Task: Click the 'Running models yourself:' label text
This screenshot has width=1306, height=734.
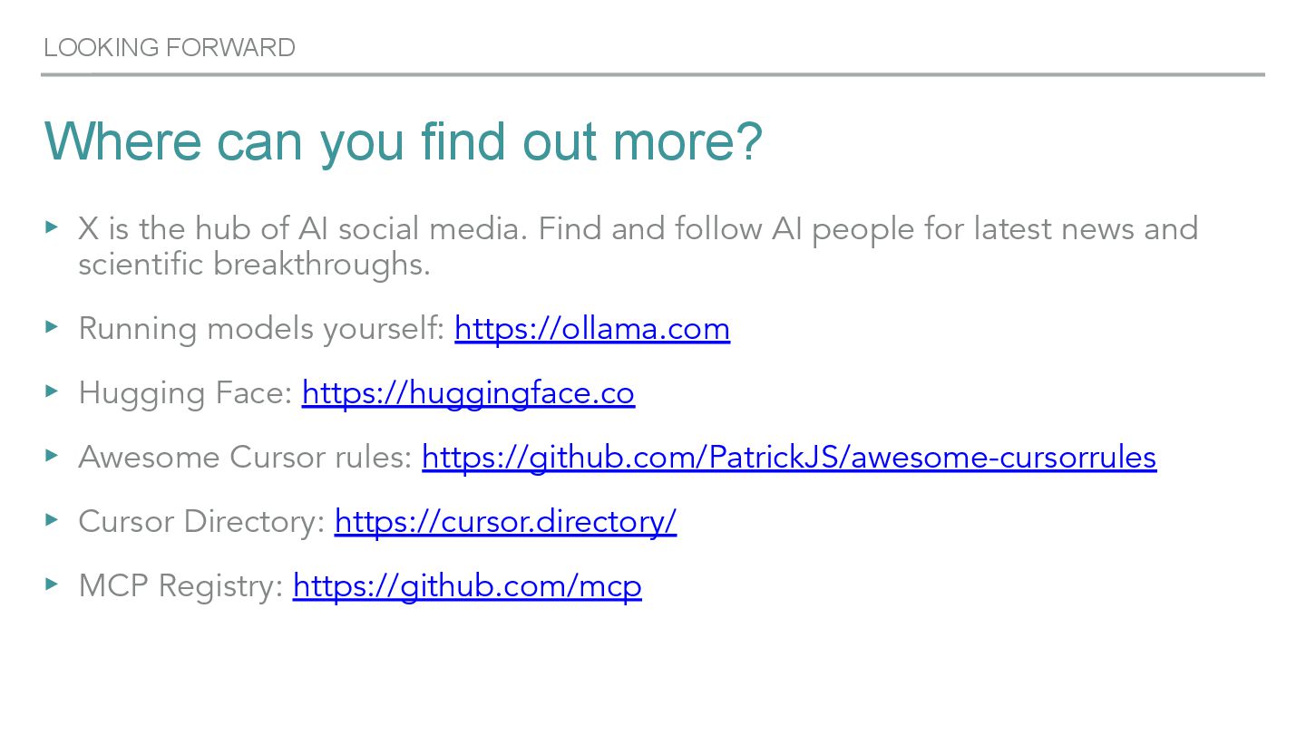Action: click(x=261, y=328)
